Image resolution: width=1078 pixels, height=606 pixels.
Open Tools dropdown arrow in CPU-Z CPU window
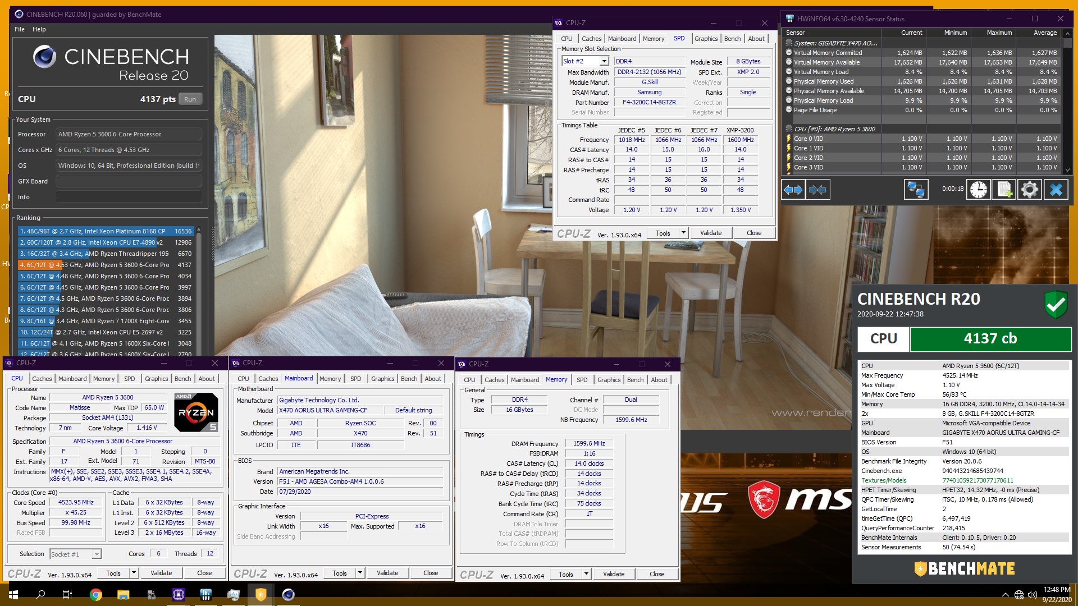point(134,573)
